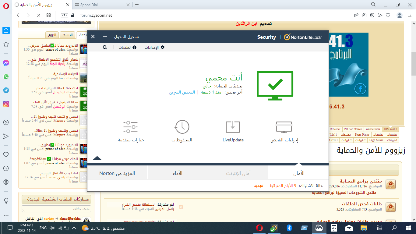This screenshot has width=416, height=234.
Task: Collapse Norton feature panel with triangle arrow
Action: [x=97, y=158]
